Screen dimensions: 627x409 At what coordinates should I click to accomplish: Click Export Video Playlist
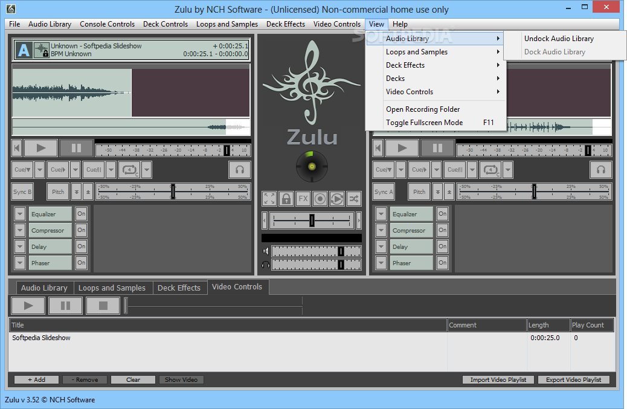point(573,380)
